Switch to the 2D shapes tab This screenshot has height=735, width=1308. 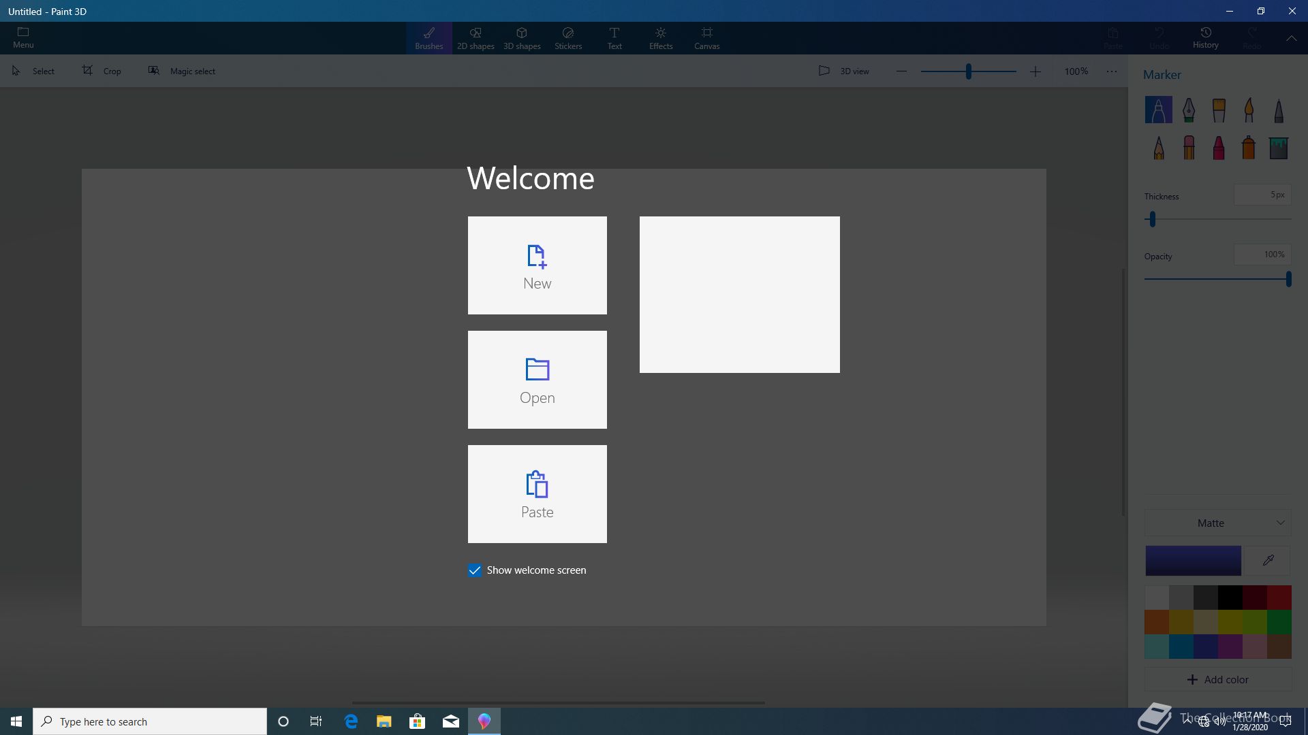[x=476, y=38]
